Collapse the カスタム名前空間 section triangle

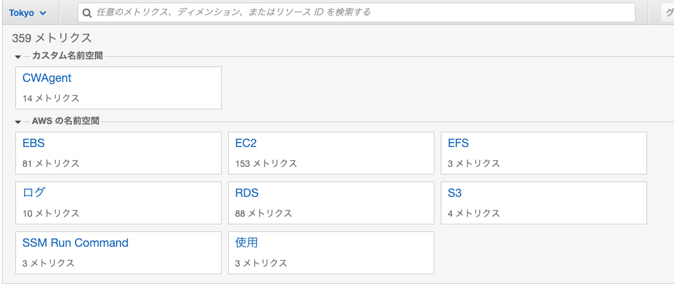[x=18, y=57]
